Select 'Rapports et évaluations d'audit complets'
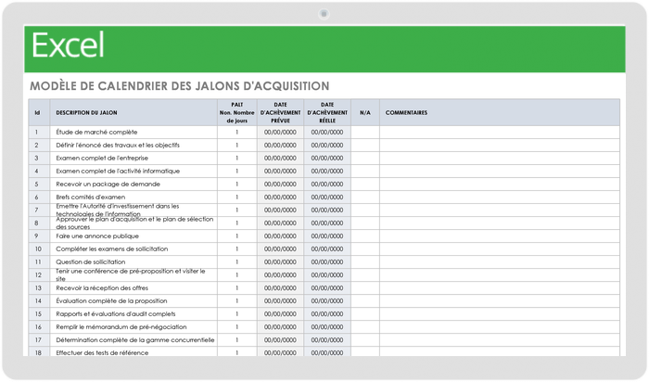 (134, 314)
